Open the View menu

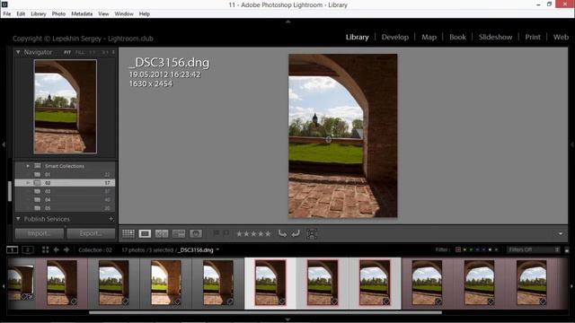(104, 14)
